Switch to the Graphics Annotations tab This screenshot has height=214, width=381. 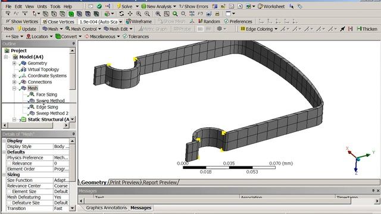[106, 207]
